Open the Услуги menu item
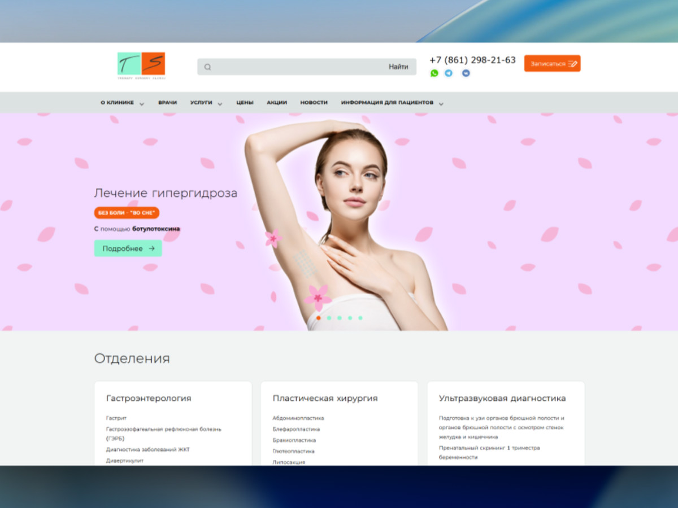Image resolution: width=678 pixels, height=508 pixels. tap(201, 103)
